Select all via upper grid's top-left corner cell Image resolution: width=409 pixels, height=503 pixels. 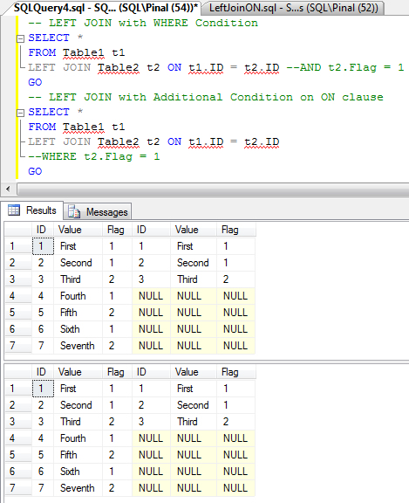[18, 230]
